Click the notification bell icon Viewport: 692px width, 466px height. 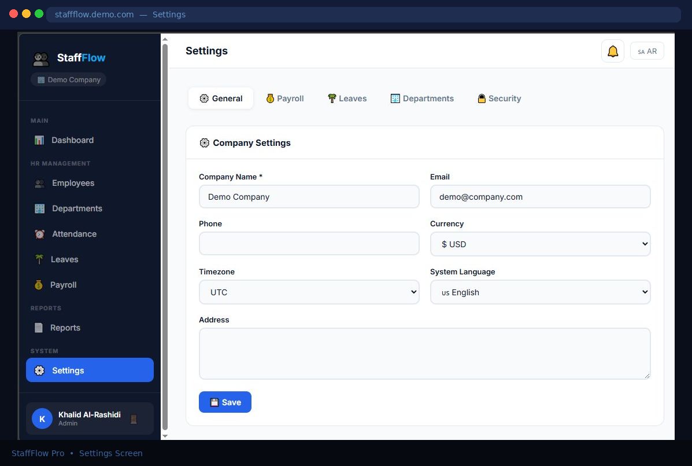click(x=612, y=52)
